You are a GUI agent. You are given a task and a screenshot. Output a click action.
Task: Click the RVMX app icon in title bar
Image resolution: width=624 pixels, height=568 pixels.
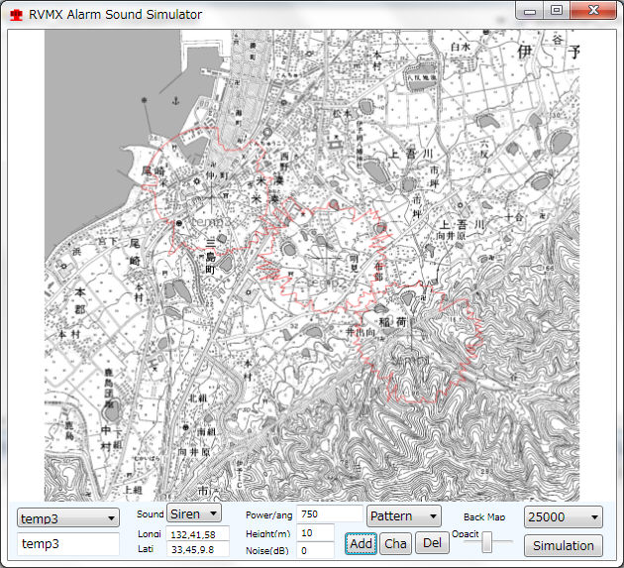point(16,15)
